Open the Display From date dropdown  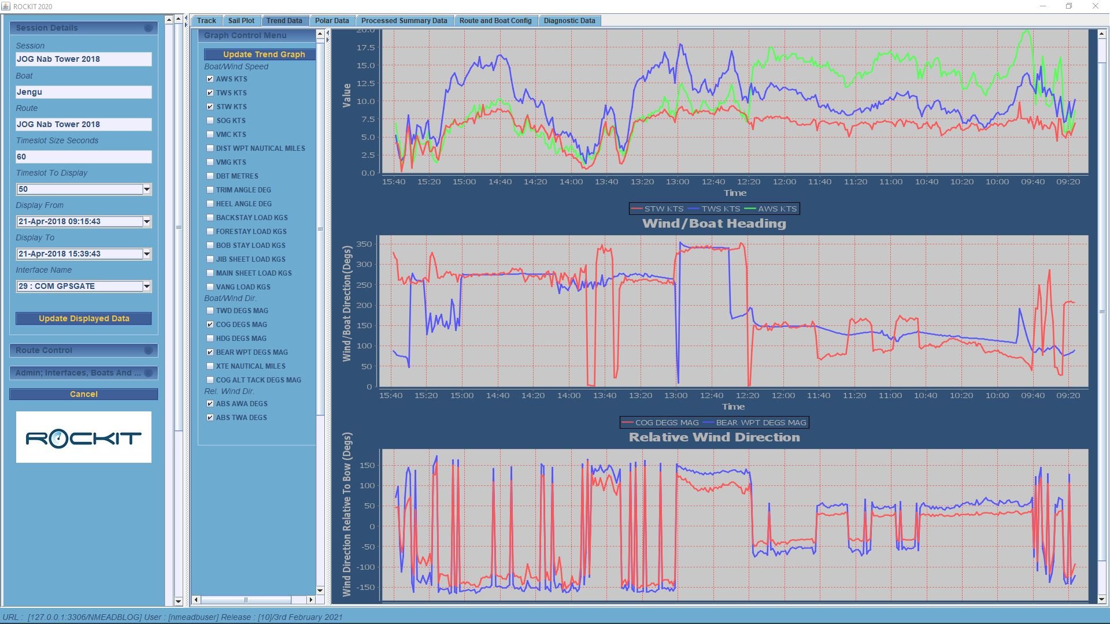[146, 221]
